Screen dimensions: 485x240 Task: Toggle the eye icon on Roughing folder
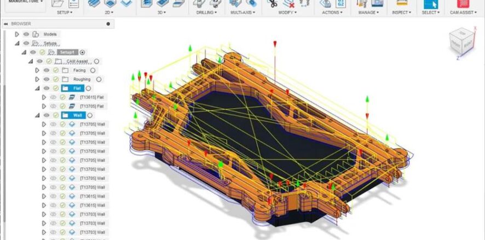47,79
